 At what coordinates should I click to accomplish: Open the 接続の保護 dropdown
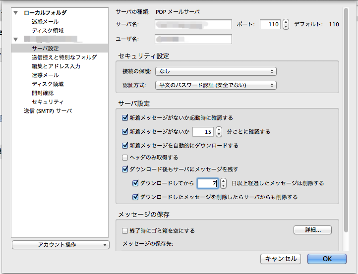pos(216,72)
